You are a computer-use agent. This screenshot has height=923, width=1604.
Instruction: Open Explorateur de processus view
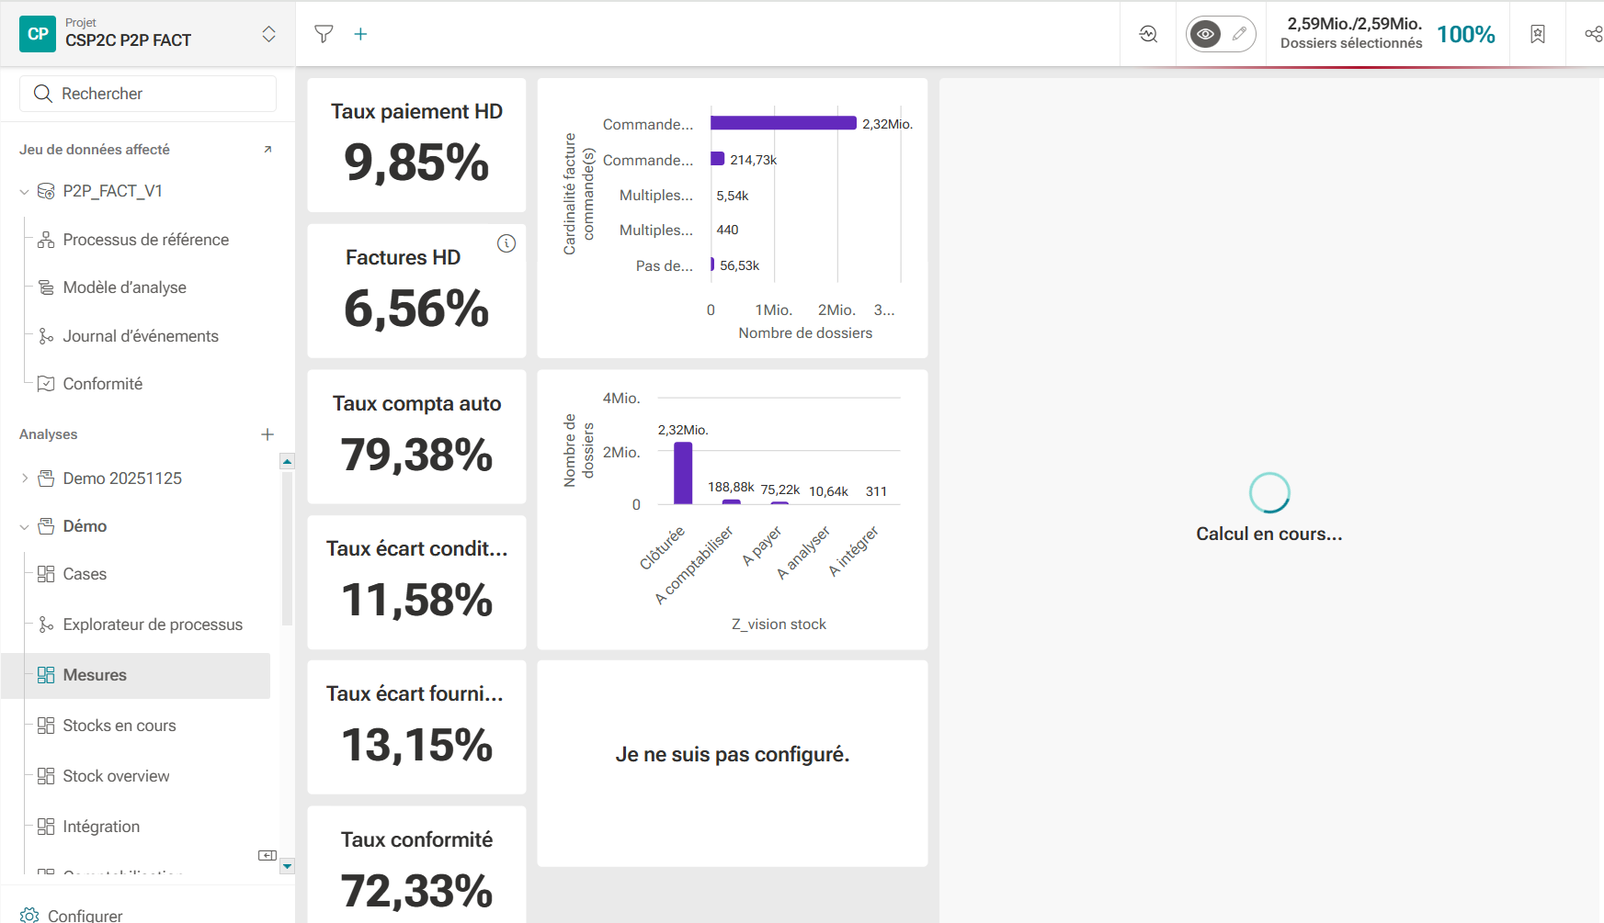pyautogui.click(x=153, y=625)
